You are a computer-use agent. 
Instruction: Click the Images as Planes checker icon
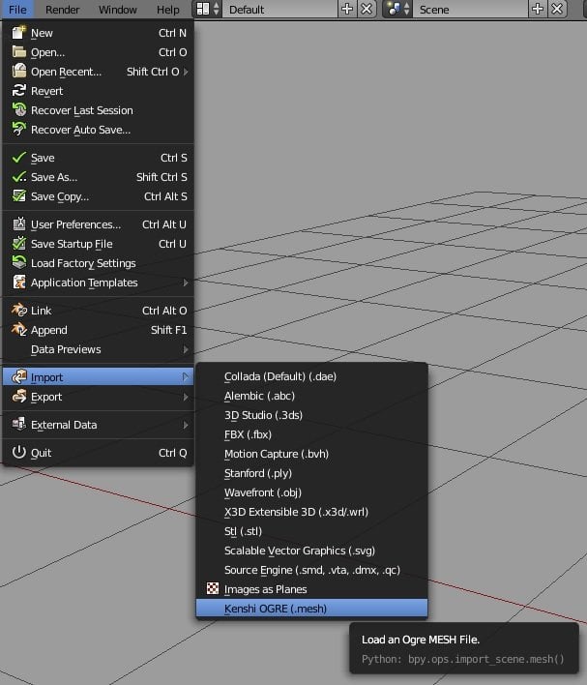coord(212,588)
